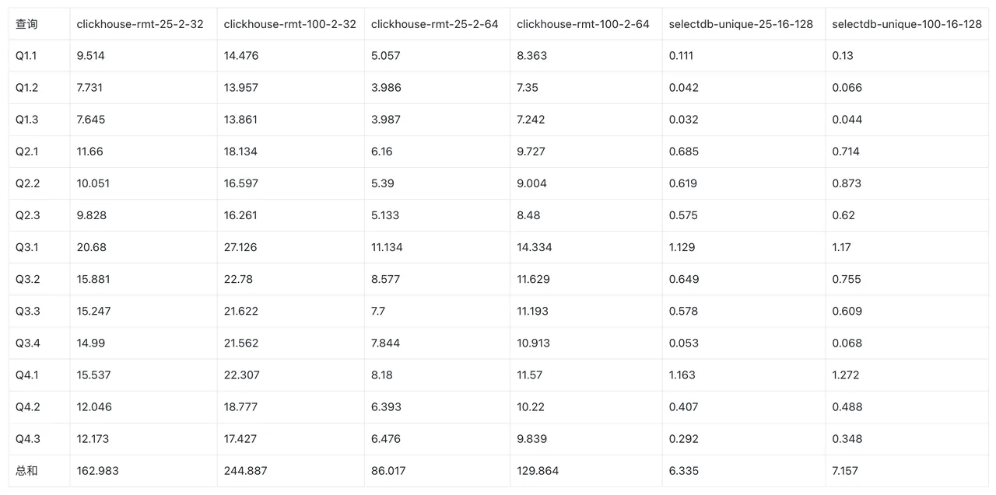Click the 查询 column header
996x495 pixels.
(x=26, y=24)
